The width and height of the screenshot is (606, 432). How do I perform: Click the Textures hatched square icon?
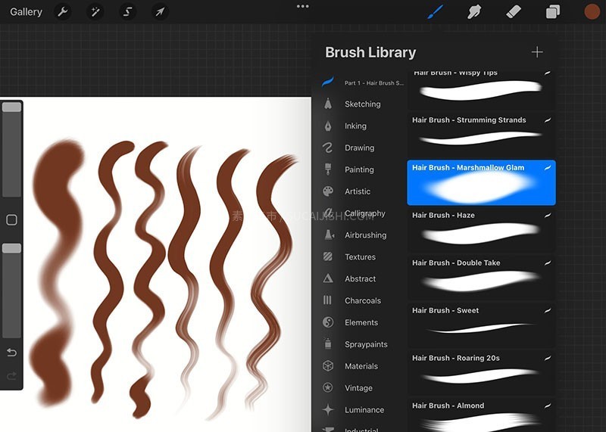[x=328, y=256]
